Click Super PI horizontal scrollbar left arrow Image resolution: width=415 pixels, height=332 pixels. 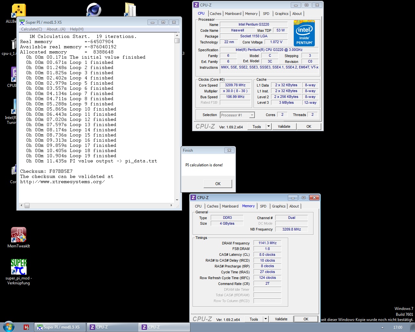pyautogui.click(x=22, y=205)
